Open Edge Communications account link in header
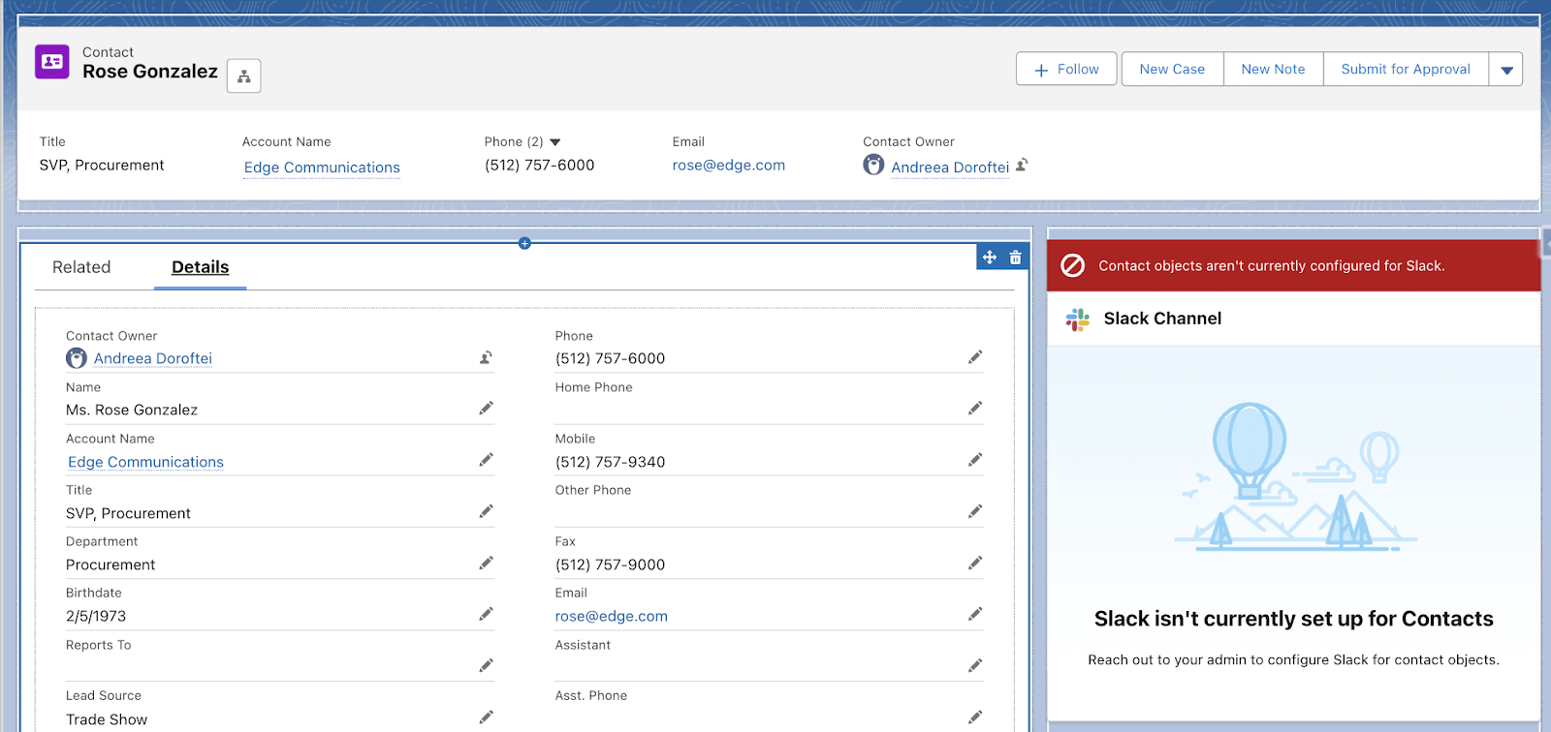The image size is (1551, 732). click(322, 168)
